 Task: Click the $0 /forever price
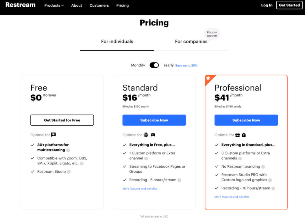(43, 97)
